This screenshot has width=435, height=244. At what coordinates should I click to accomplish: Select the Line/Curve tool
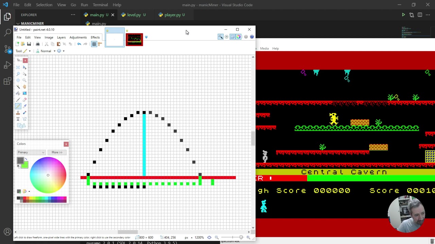coord(24,119)
